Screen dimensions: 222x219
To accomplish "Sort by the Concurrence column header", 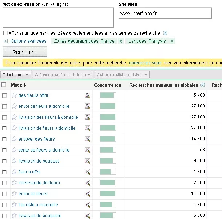I will (108, 85).
